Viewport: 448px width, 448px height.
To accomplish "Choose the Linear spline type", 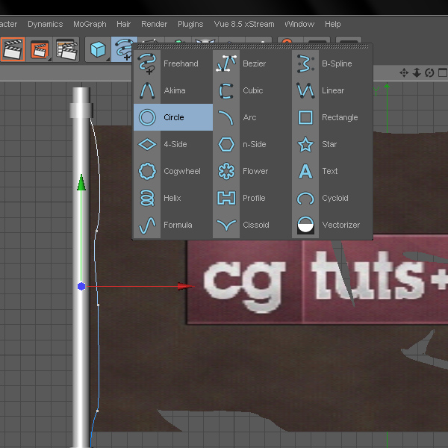I will [332, 90].
